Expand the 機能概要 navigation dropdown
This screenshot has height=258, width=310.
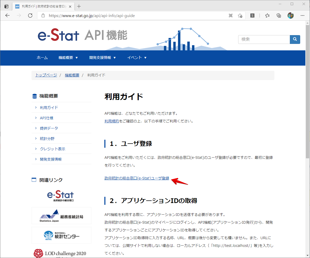68,58
